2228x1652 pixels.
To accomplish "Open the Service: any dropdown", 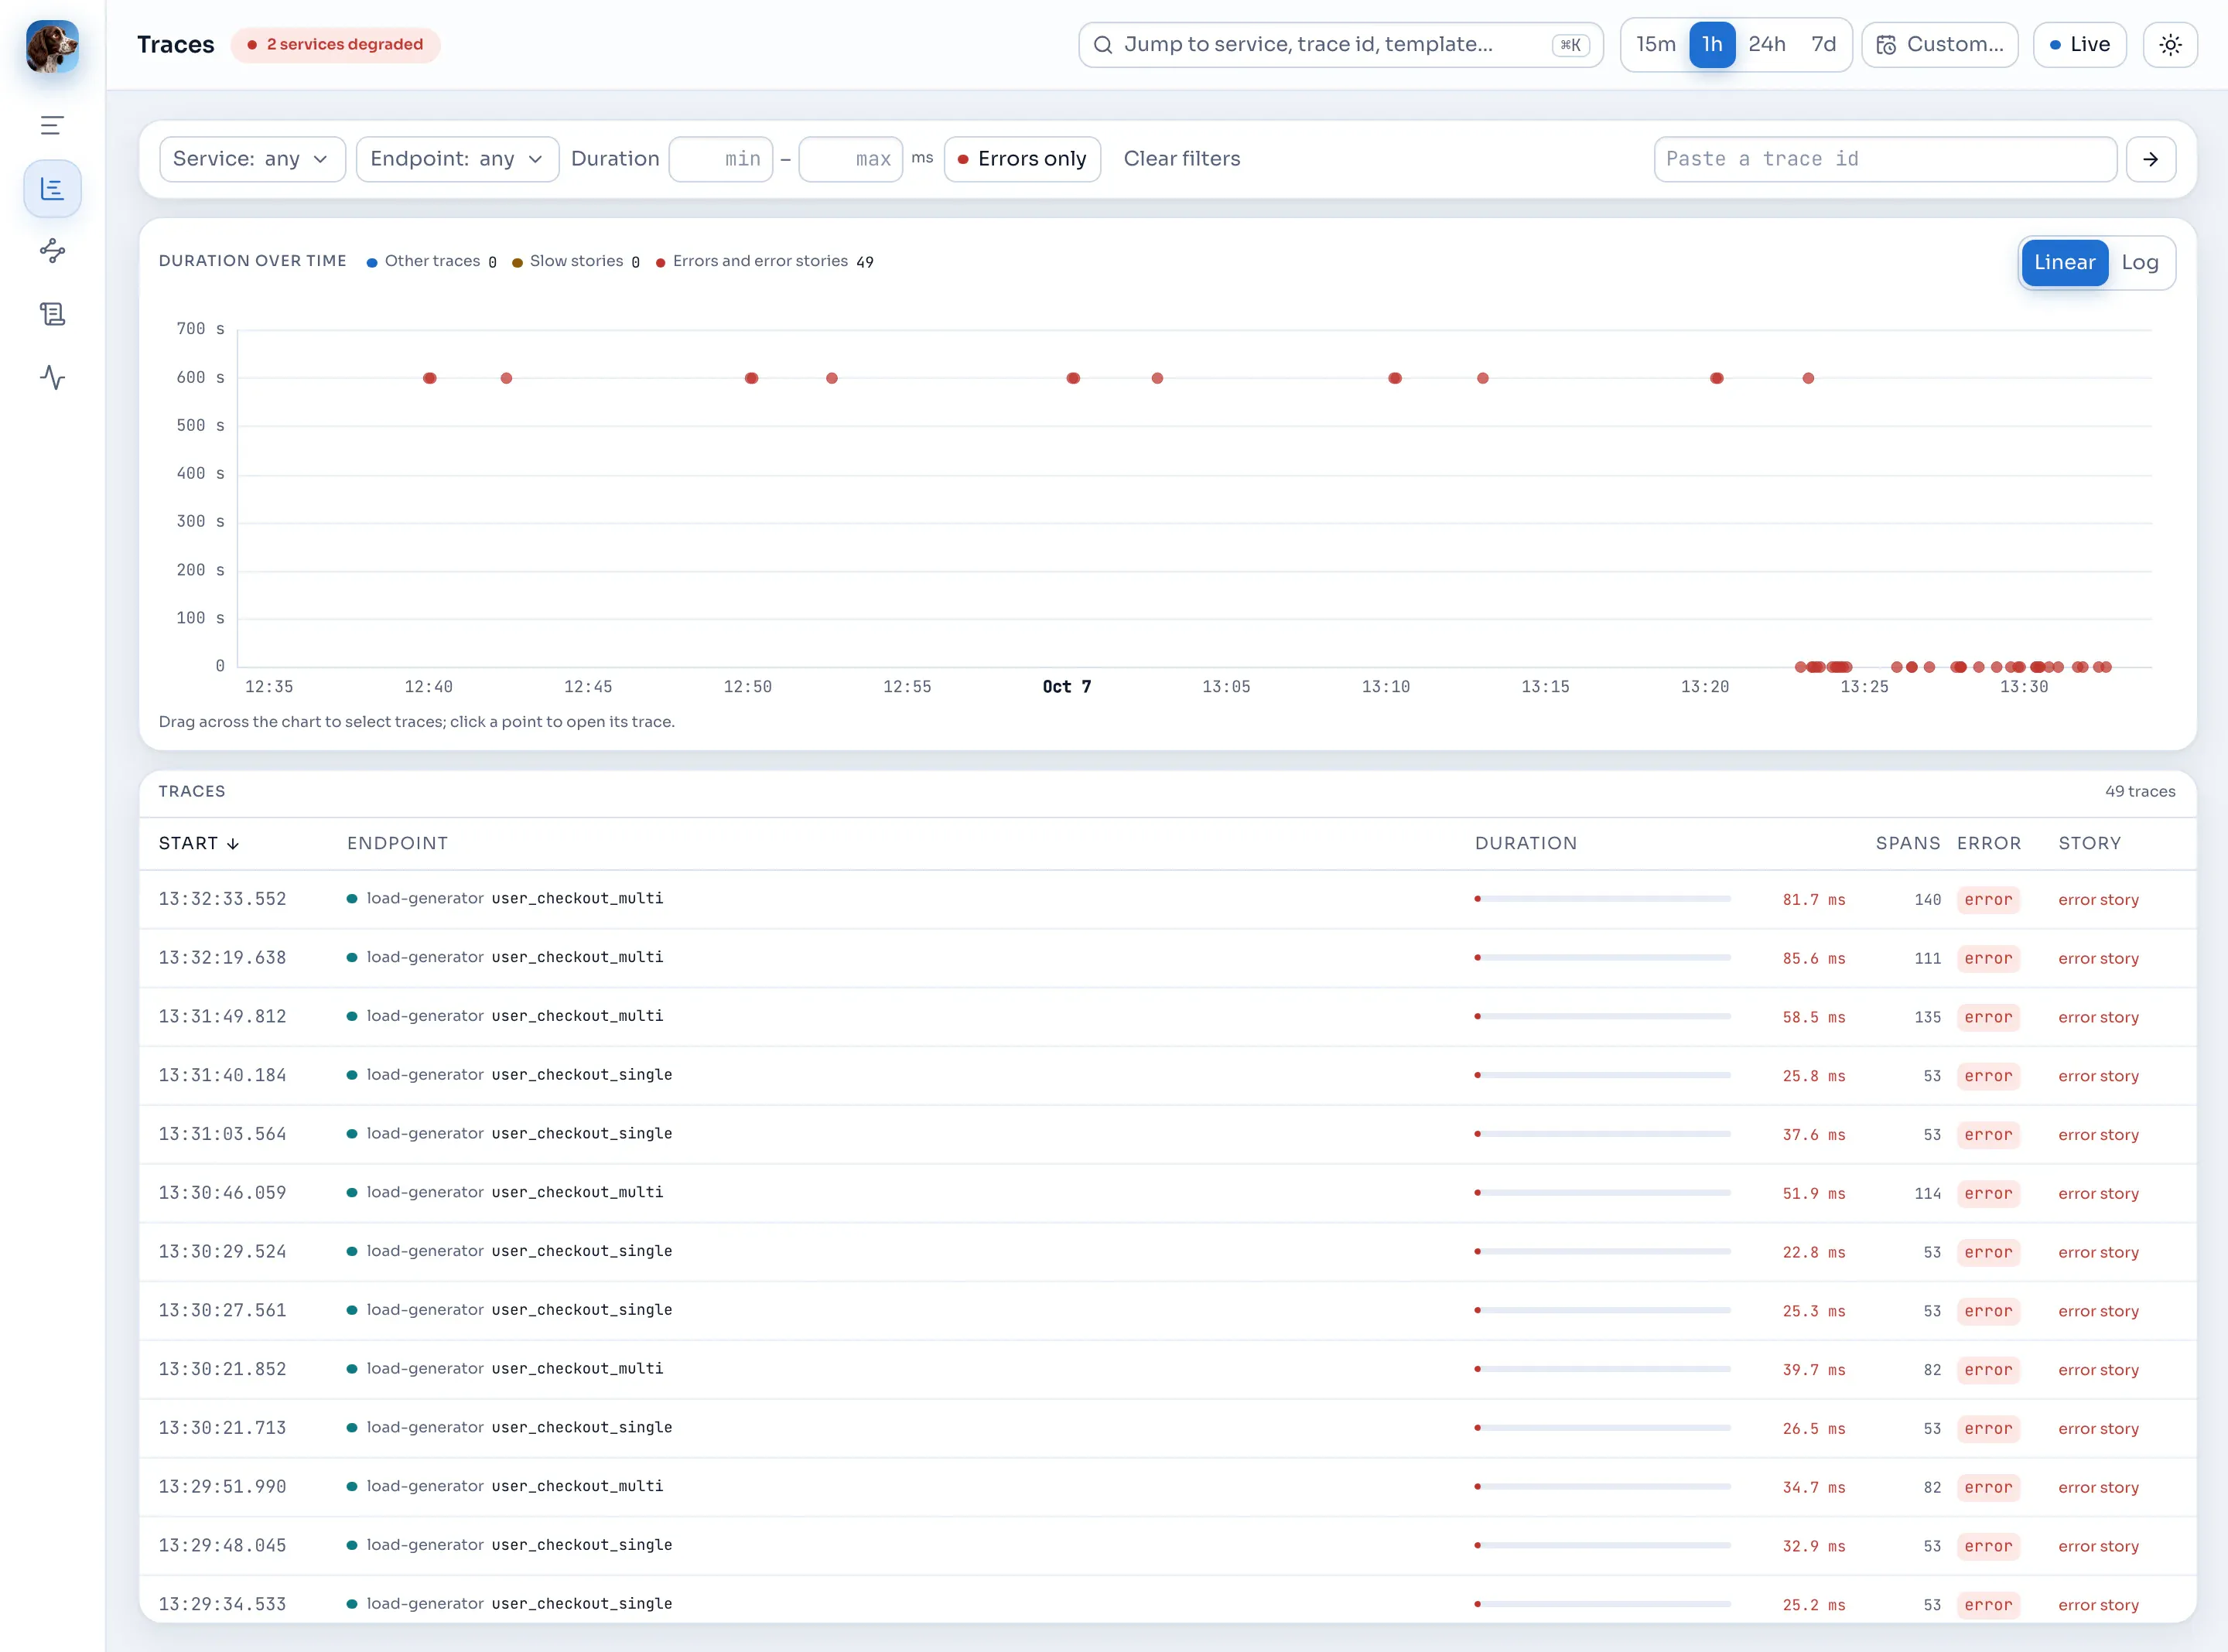I will (x=252, y=159).
